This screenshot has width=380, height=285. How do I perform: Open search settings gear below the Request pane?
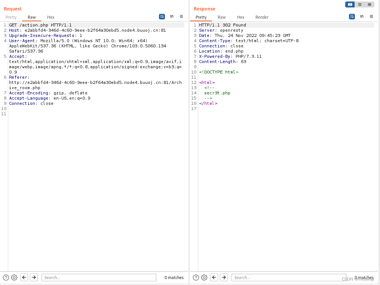coord(14,278)
